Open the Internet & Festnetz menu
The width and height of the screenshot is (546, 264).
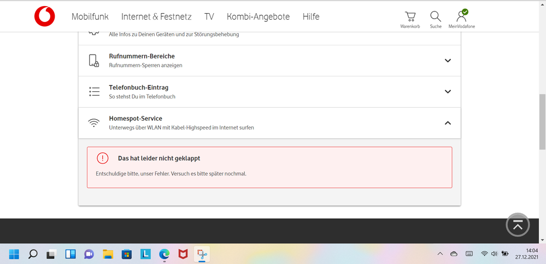click(156, 16)
